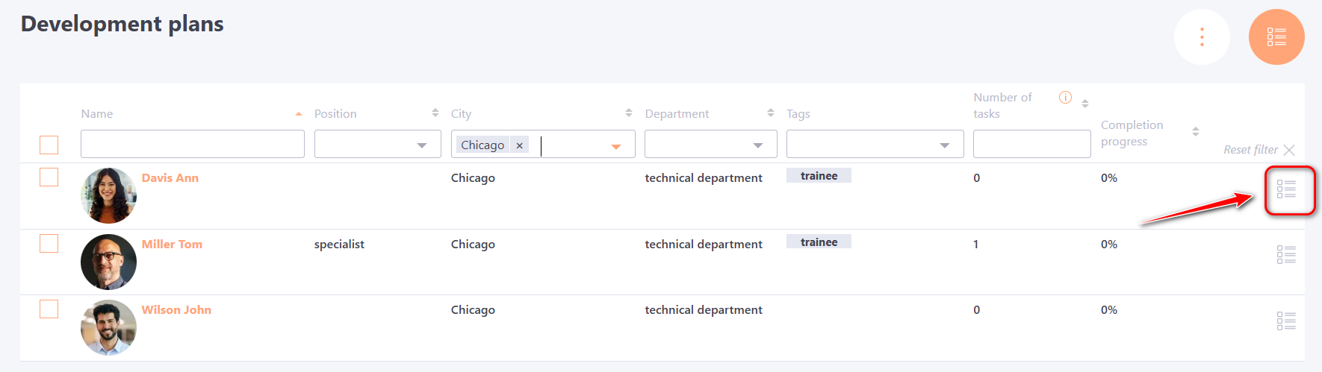Open Wilson John's development plan list icon
This screenshot has width=1322, height=372.
tap(1285, 321)
